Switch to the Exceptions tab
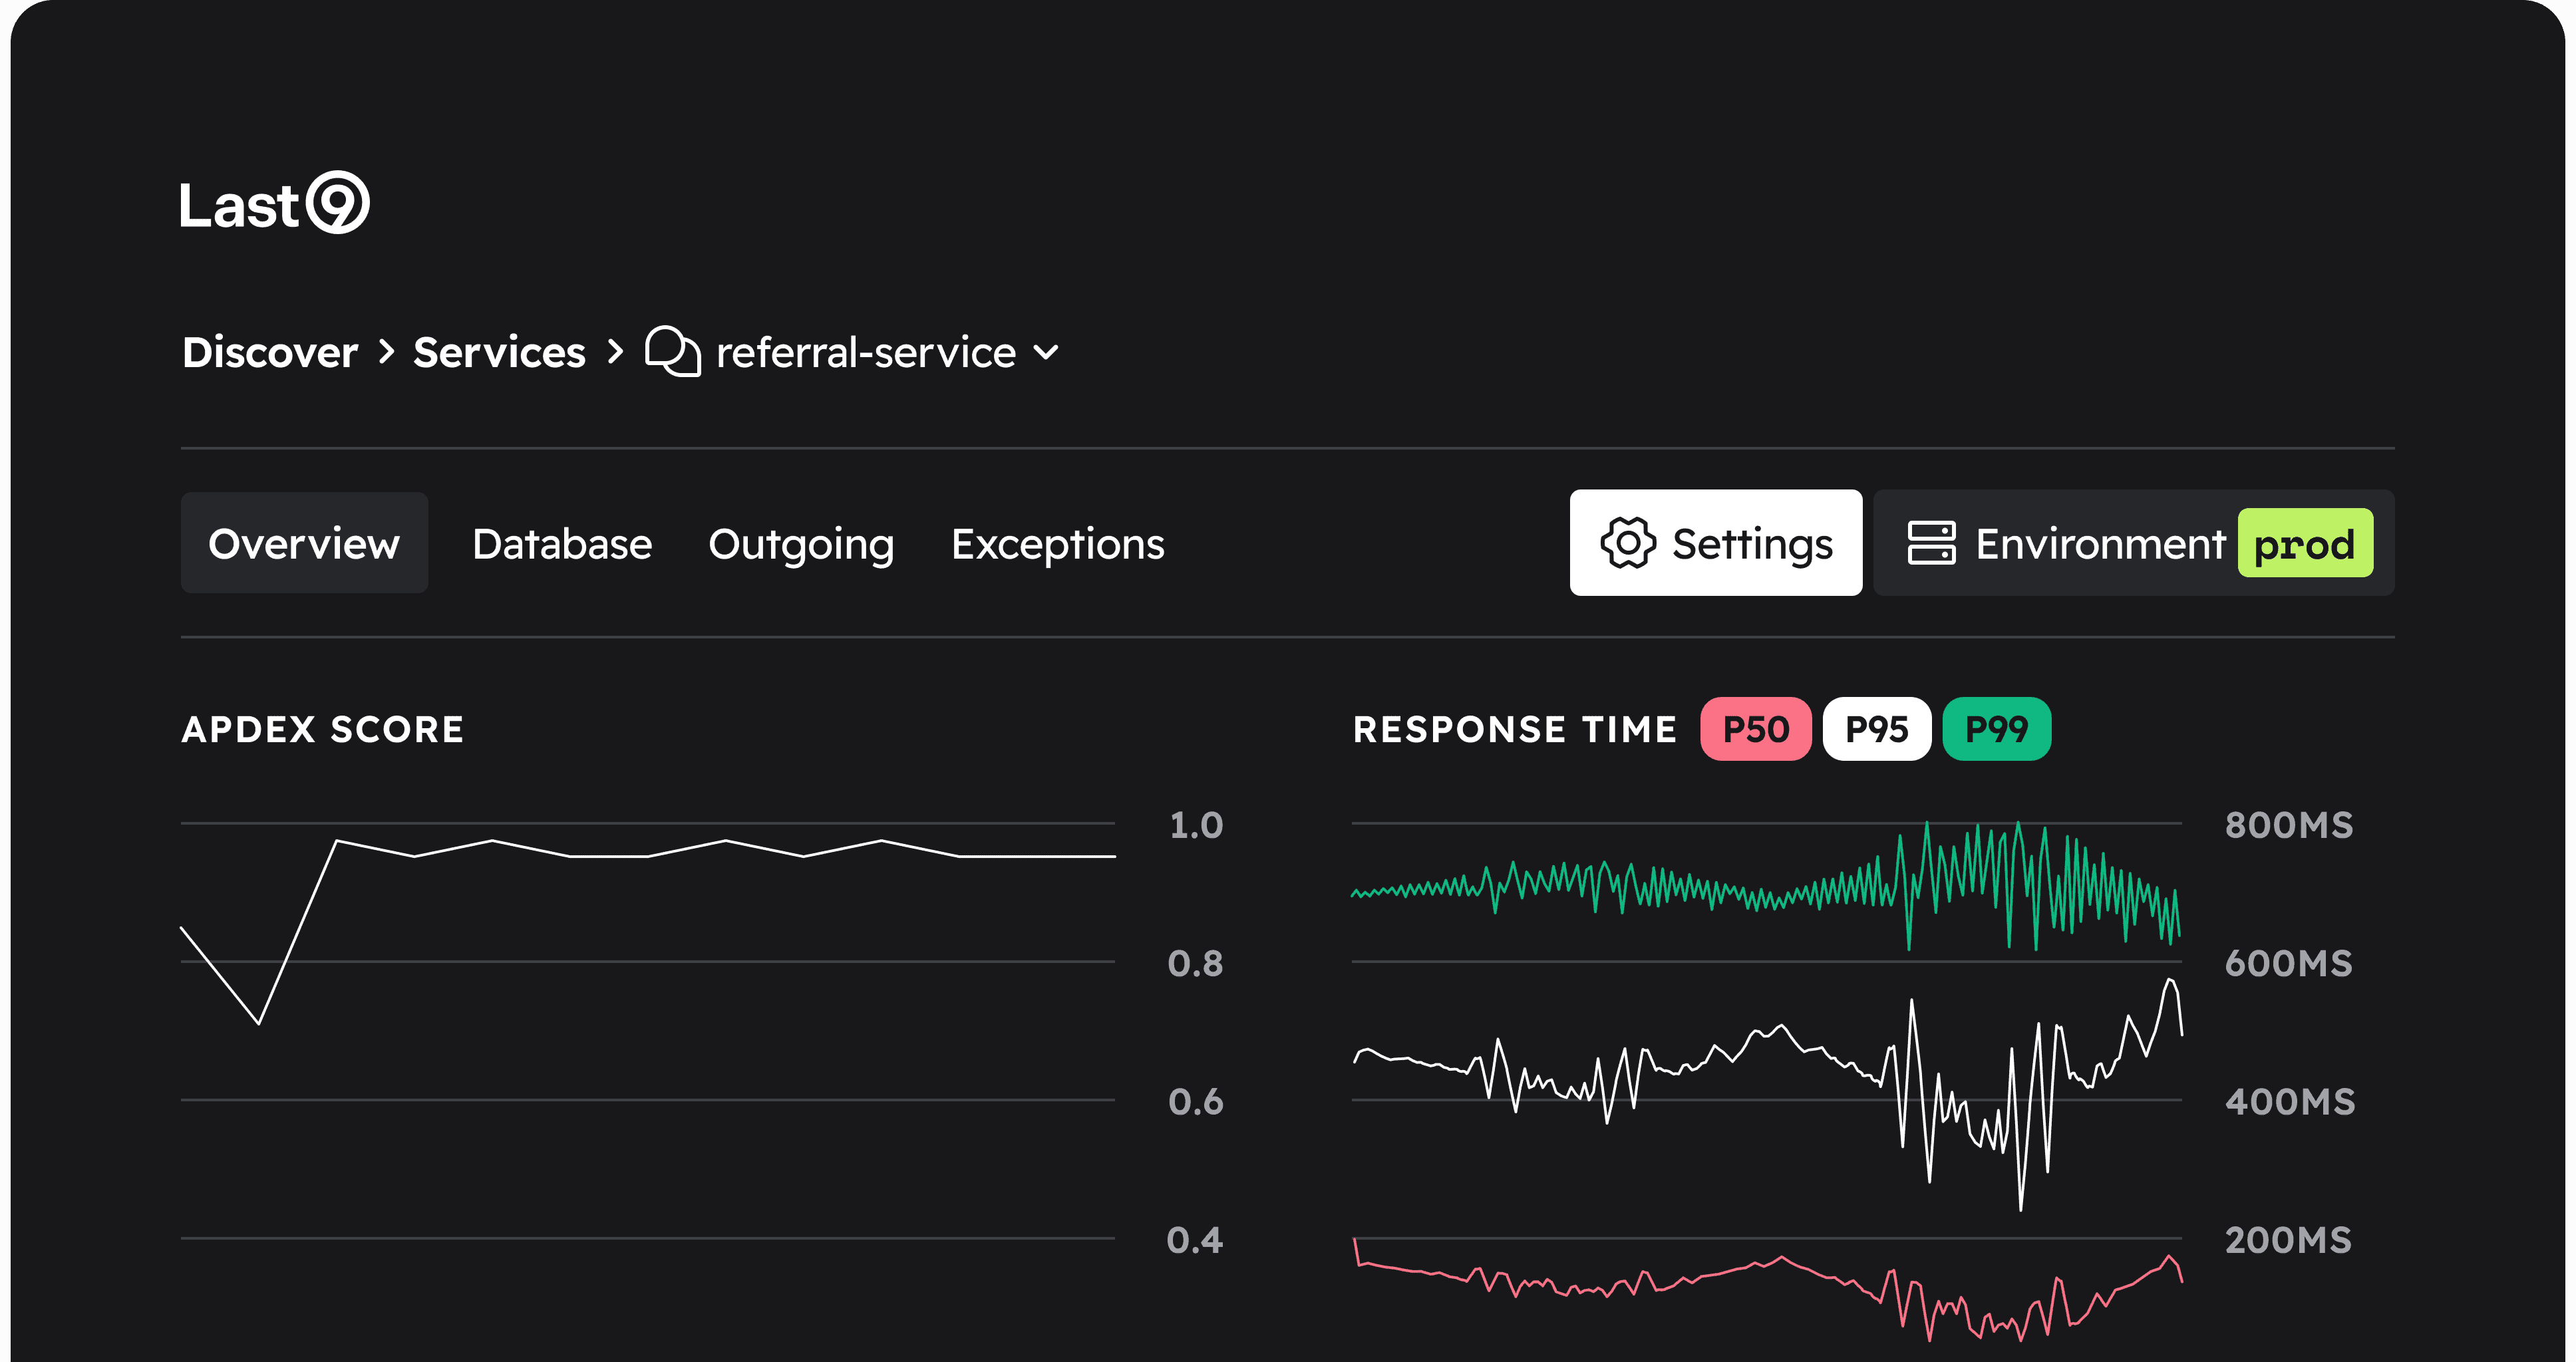Screen dimensions: 2576x1362 pos(1057,545)
